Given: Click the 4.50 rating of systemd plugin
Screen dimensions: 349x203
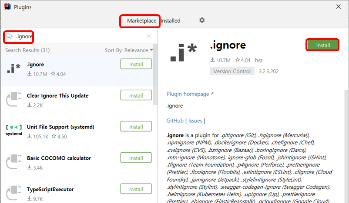Looking at the screenshot, I should coord(62,137).
